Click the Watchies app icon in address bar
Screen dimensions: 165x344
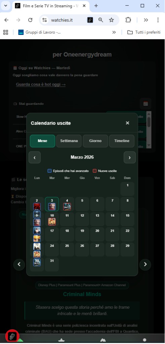pos(90,20)
